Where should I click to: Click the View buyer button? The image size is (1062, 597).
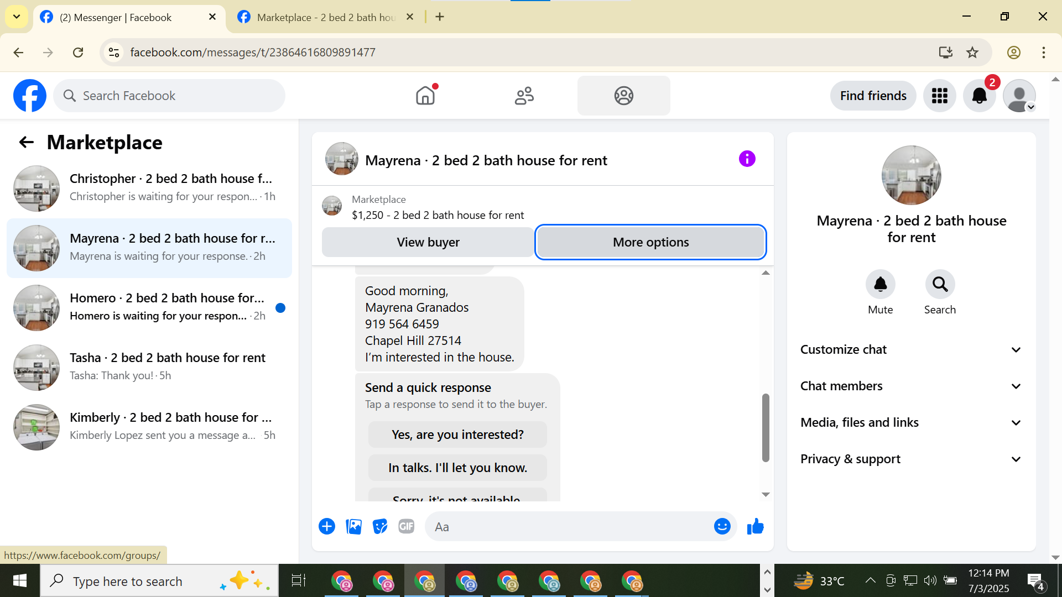click(x=428, y=242)
